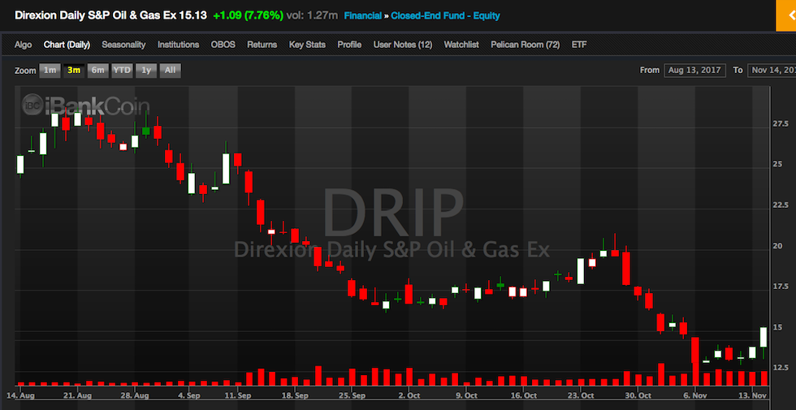The image size is (796, 410).
Task: Choose the 6m zoom range
Action: [x=98, y=71]
